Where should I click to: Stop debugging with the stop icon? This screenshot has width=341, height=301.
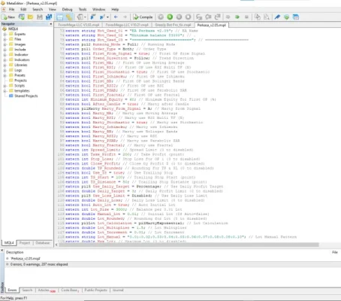(x=188, y=17)
